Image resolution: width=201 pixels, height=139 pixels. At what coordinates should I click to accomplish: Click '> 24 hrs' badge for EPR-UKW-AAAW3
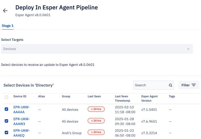coord(96,121)
